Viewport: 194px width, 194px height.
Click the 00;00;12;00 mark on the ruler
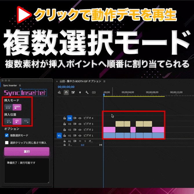coord(176,92)
